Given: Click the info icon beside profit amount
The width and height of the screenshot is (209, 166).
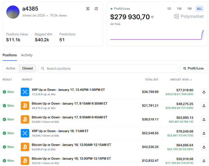Looking at the screenshot, I should [x=152, y=17].
